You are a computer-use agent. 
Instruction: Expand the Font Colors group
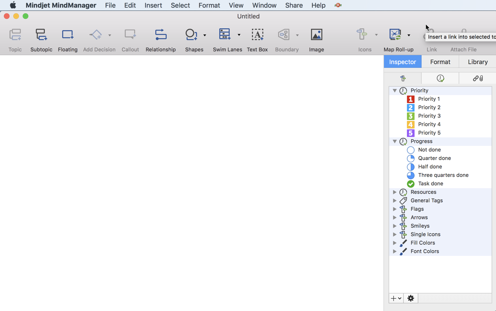pyautogui.click(x=394, y=251)
